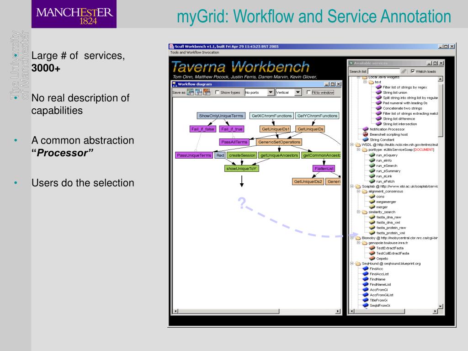
Task: Enable the Show types checkbox
Action: (217, 92)
